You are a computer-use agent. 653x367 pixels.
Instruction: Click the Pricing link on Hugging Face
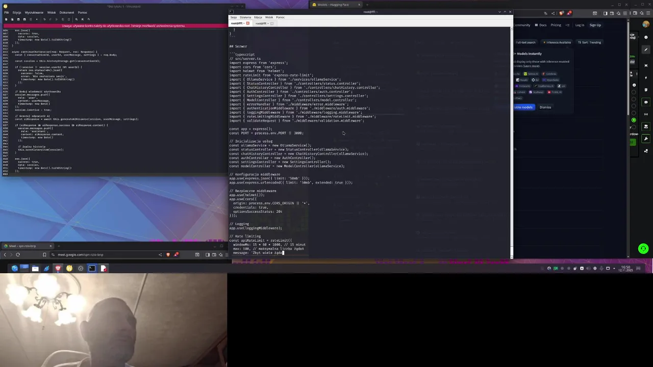(x=556, y=25)
